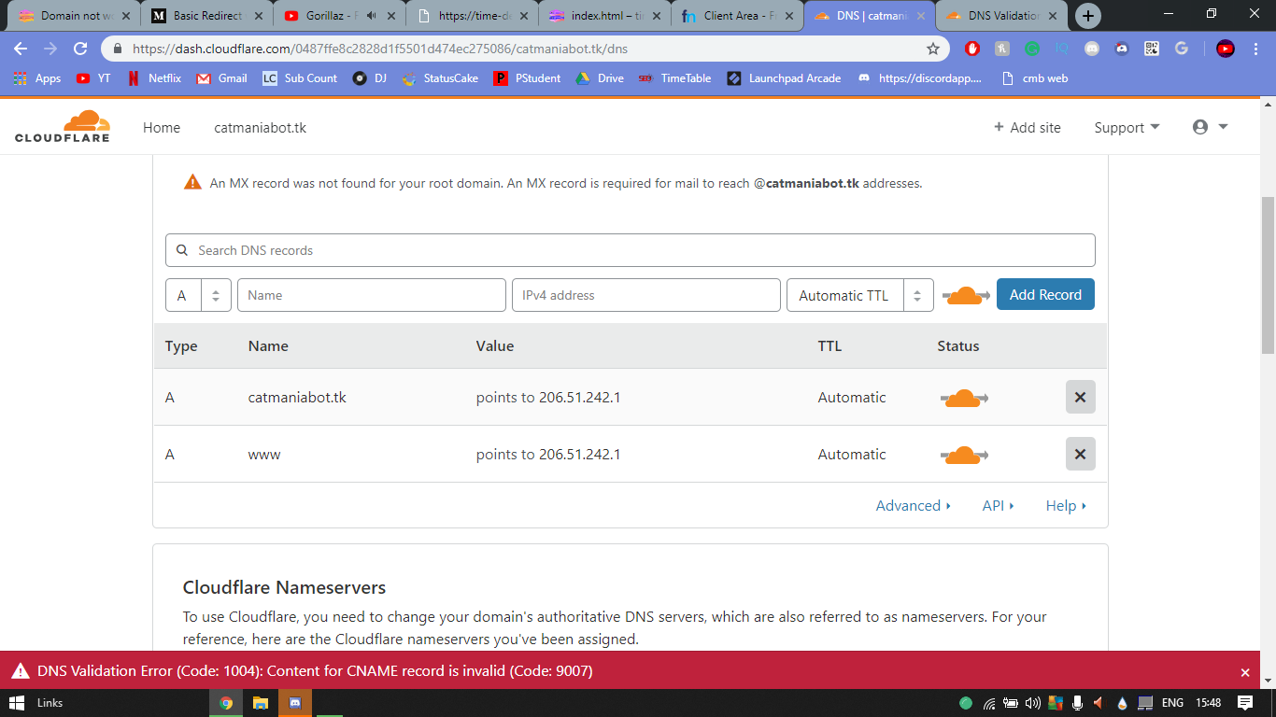The image size is (1276, 717).
Task: Bookmark this page with the star icon
Action: pyautogui.click(x=932, y=49)
